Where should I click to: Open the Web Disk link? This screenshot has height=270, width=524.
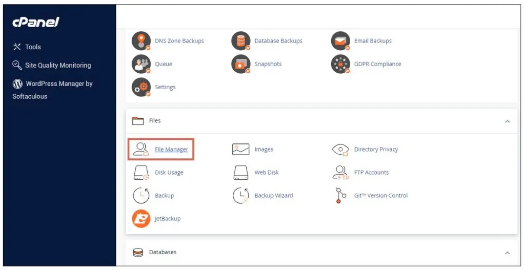[267, 173]
